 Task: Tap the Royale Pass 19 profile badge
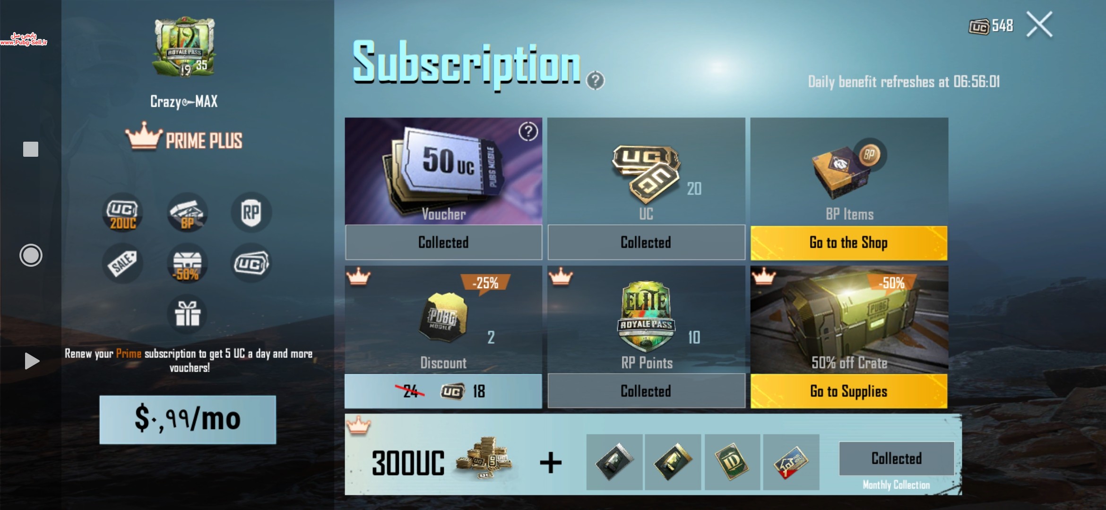[184, 47]
